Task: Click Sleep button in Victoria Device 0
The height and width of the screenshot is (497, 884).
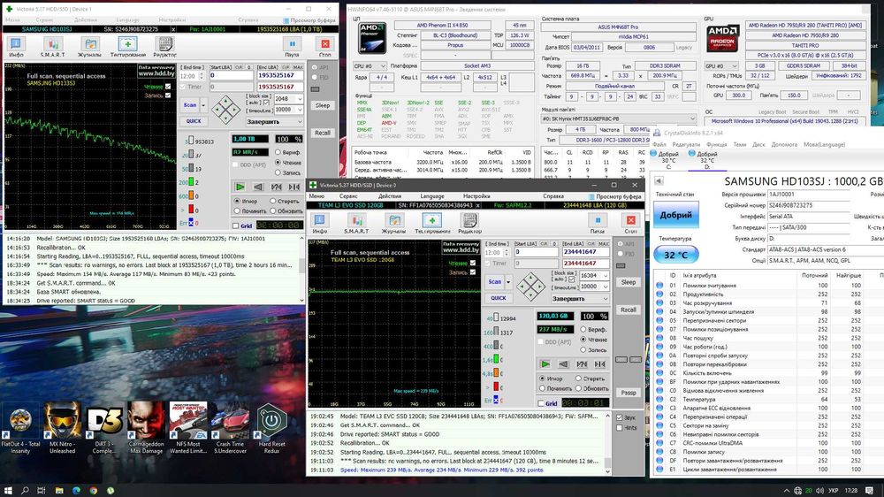Action: pyautogui.click(x=629, y=282)
